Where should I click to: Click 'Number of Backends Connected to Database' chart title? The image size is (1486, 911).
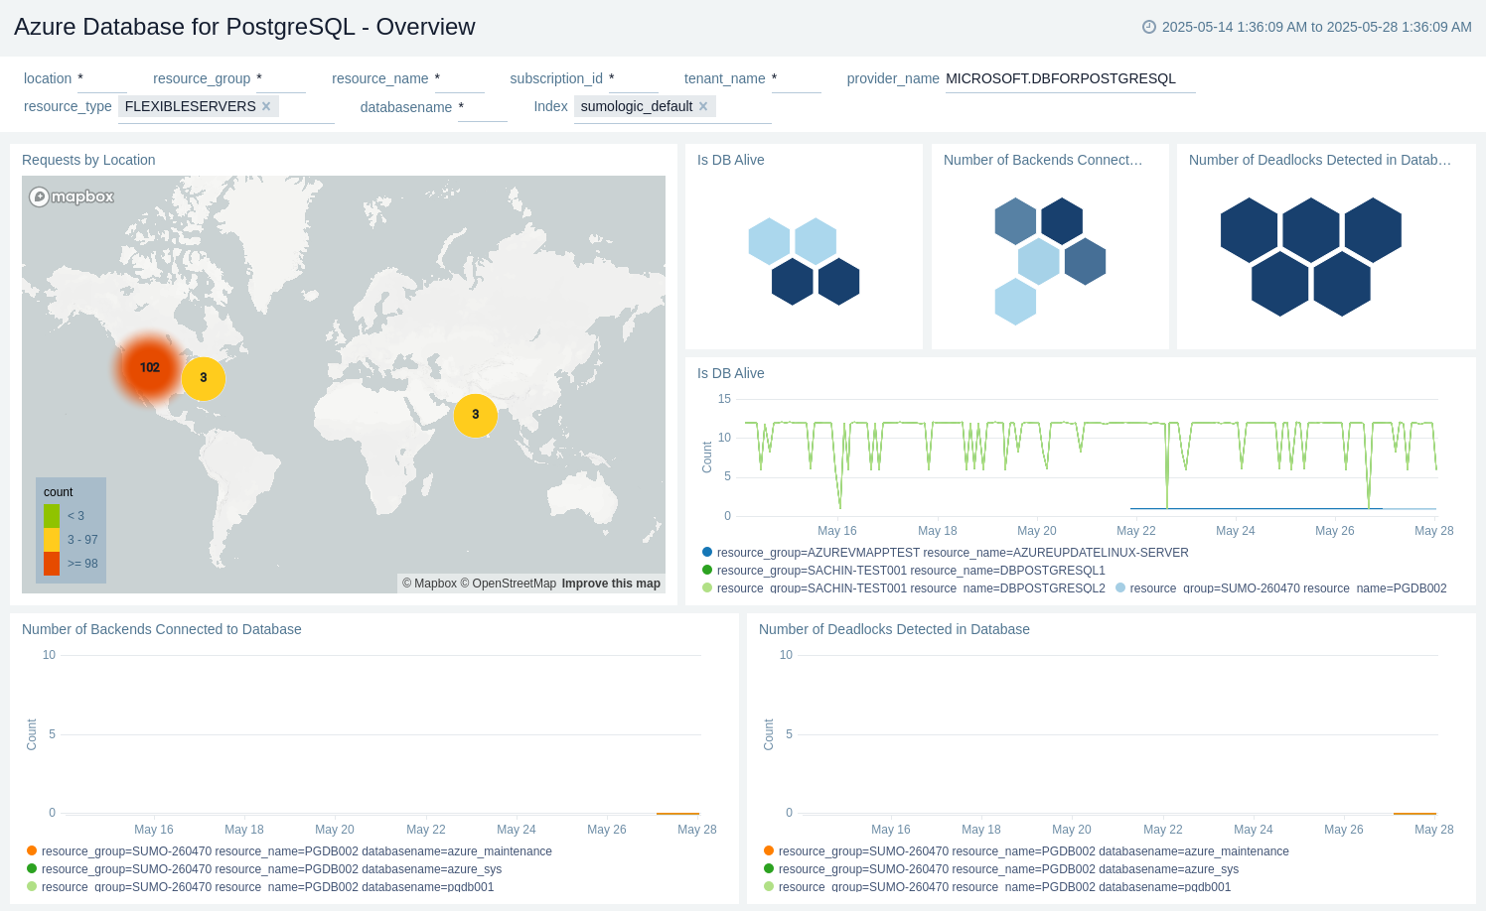(162, 629)
